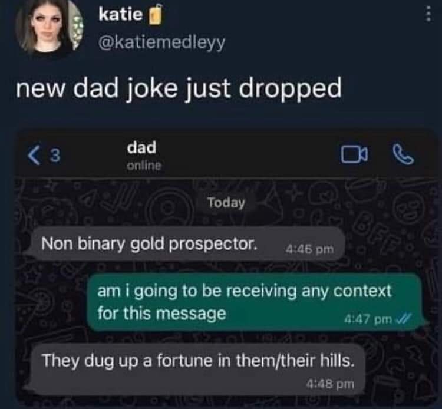Screen dimensions: 442x409
Task: Click the 4:46 pm timestamp
Action: (309, 249)
